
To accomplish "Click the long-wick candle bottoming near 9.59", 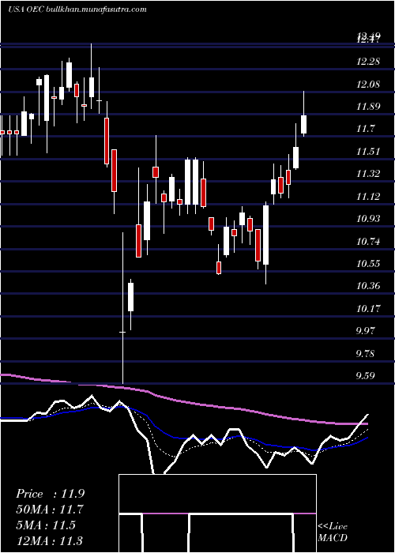I will (x=122, y=308).
